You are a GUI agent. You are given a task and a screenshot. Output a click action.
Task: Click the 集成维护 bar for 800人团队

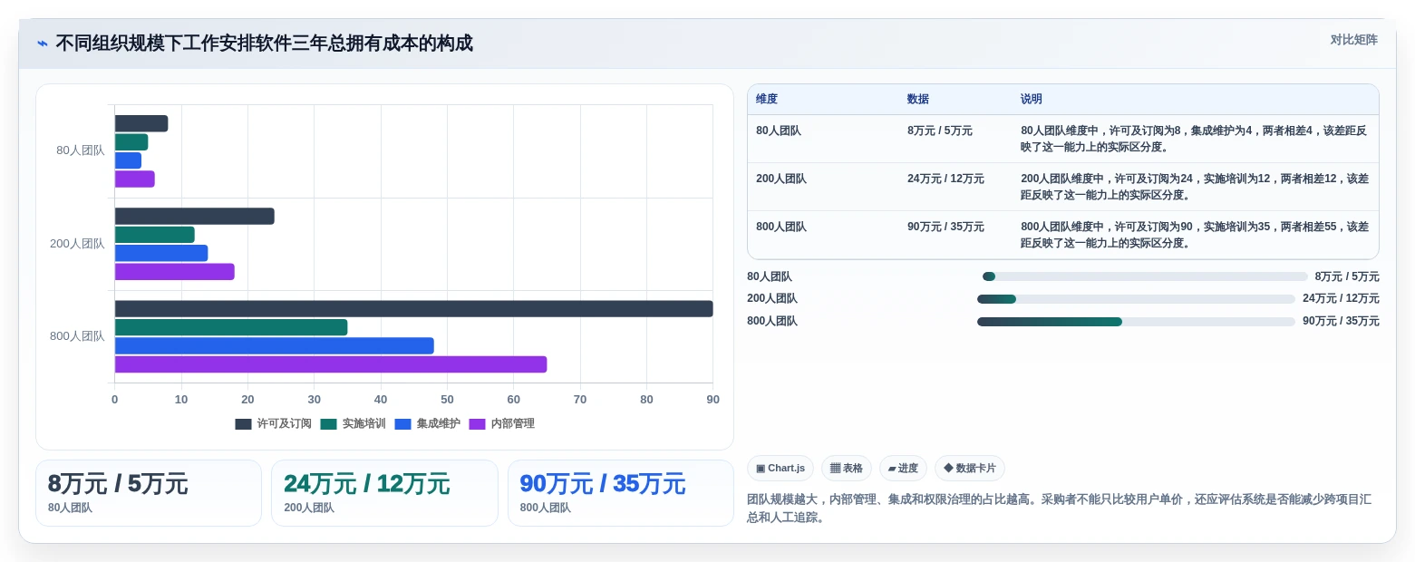275,346
